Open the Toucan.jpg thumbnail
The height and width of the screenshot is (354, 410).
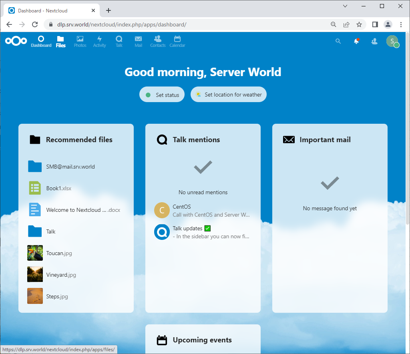(35, 253)
